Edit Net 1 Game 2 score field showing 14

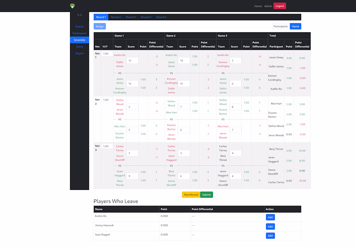(x=184, y=61)
